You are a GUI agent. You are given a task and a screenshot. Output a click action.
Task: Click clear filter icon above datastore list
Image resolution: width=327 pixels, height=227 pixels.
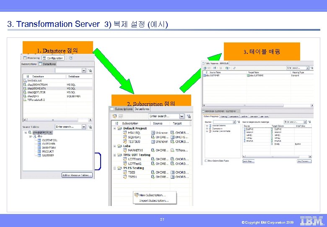coord(90,71)
